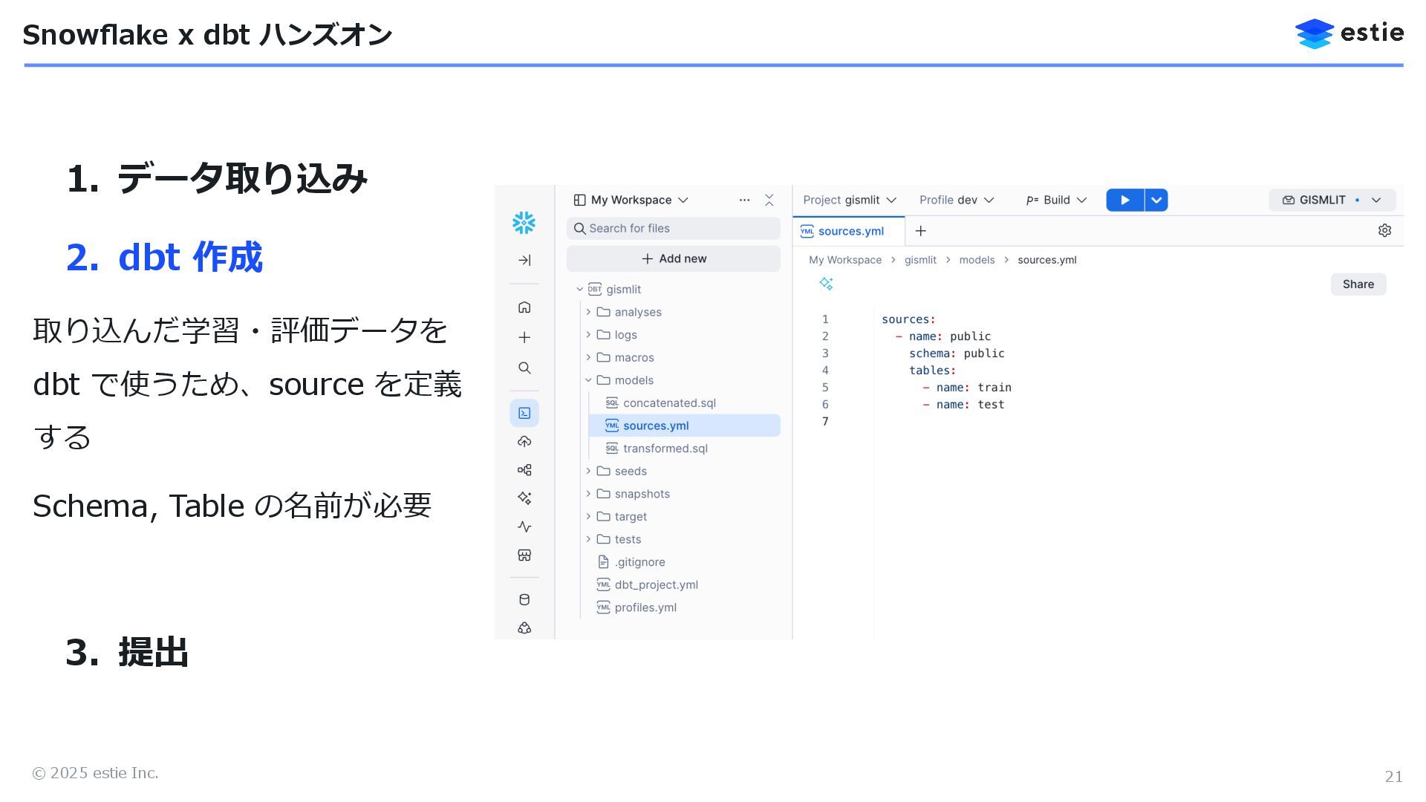
Task: Open the editor settings gear icon
Action: pos(1384,231)
